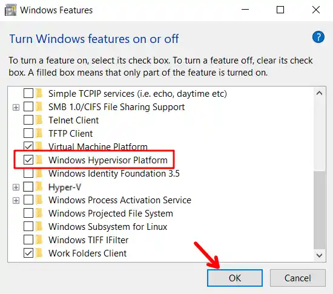Viewport: 333px width, 294px height.
Task: Click folder icon beside Windows Projected File System
Action: [39, 213]
